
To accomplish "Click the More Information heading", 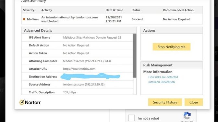I will tap(158, 72).
